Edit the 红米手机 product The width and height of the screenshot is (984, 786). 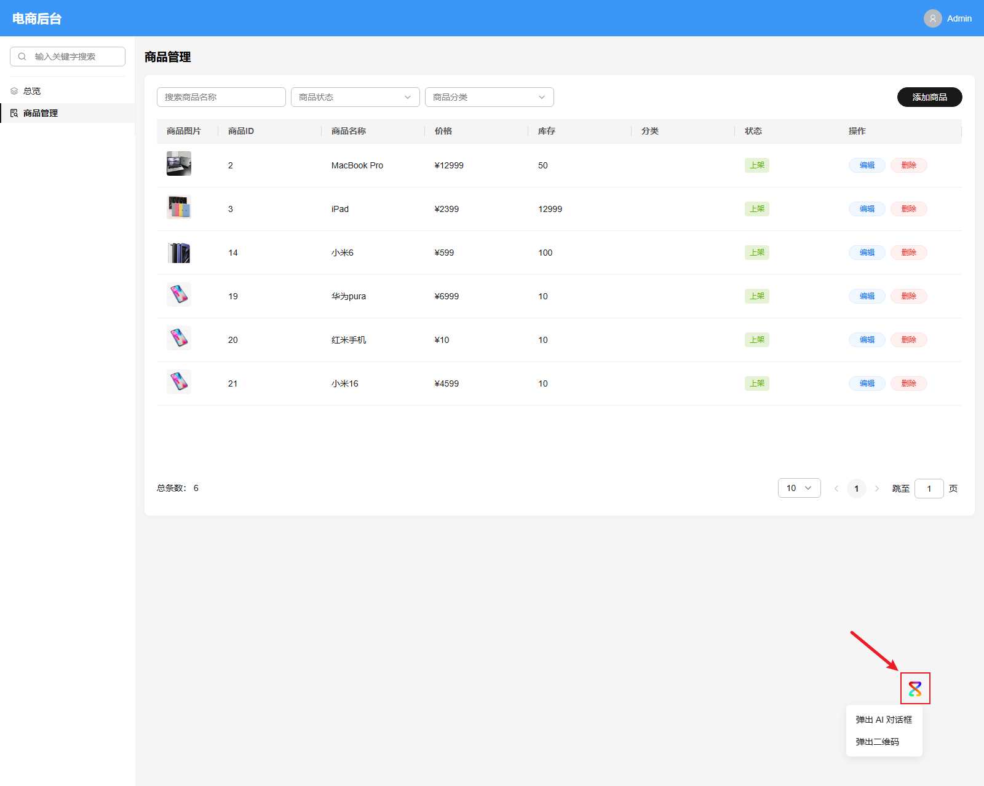(867, 340)
